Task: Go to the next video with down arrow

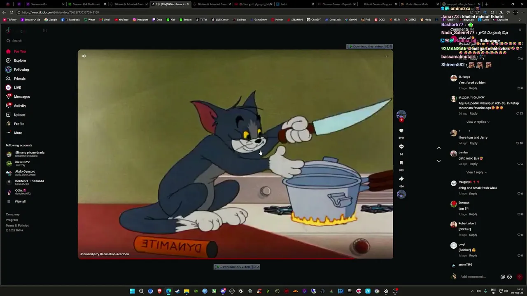Action: (439, 161)
